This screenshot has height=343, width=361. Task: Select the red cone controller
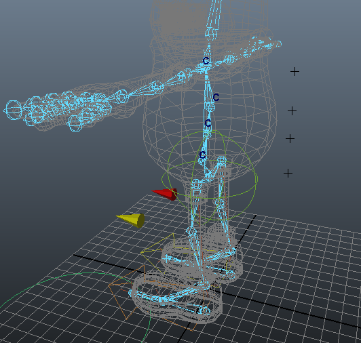coord(165,194)
